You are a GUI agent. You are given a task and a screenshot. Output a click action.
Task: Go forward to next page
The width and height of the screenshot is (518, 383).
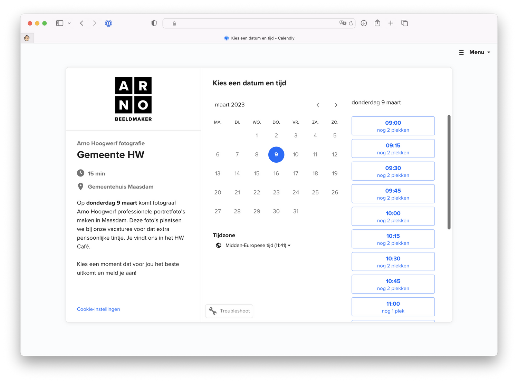pyautogui.click(x=94, y=23)
